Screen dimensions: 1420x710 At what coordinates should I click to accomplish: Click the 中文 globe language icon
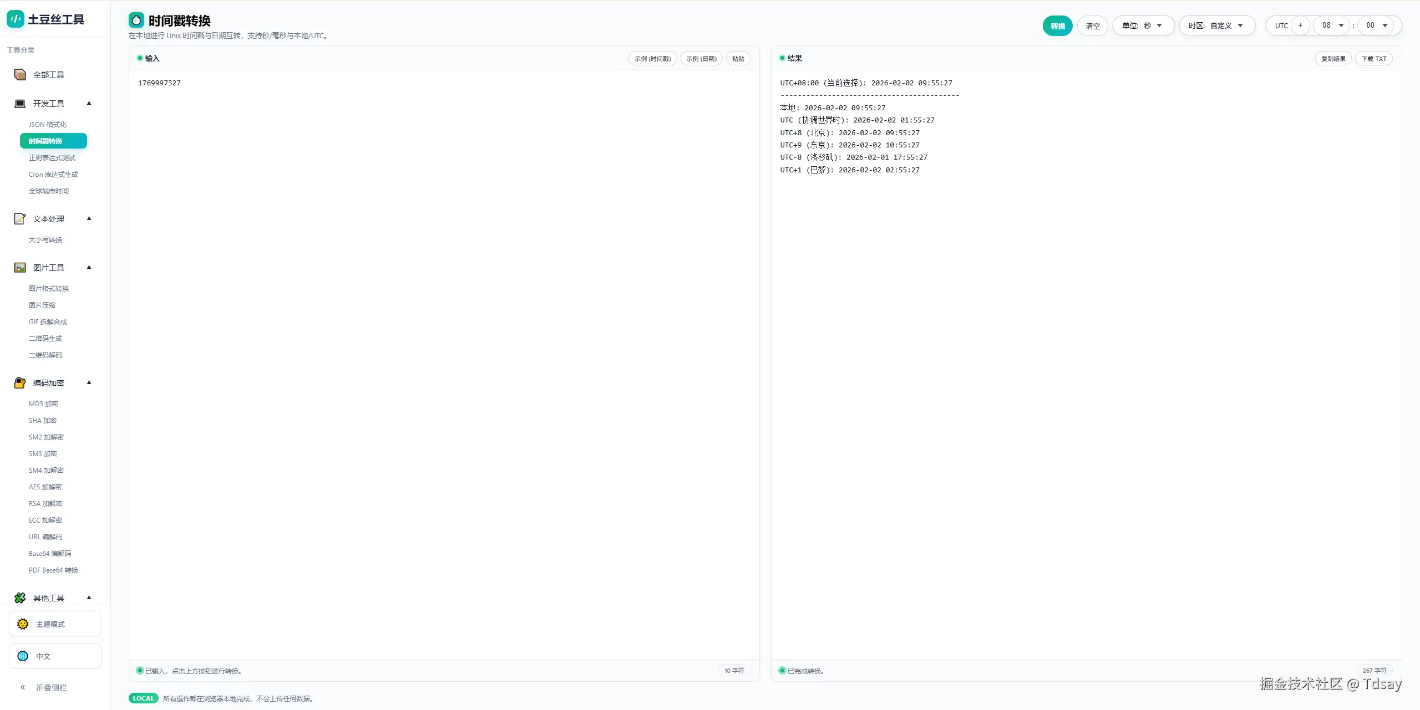(23, 656)
